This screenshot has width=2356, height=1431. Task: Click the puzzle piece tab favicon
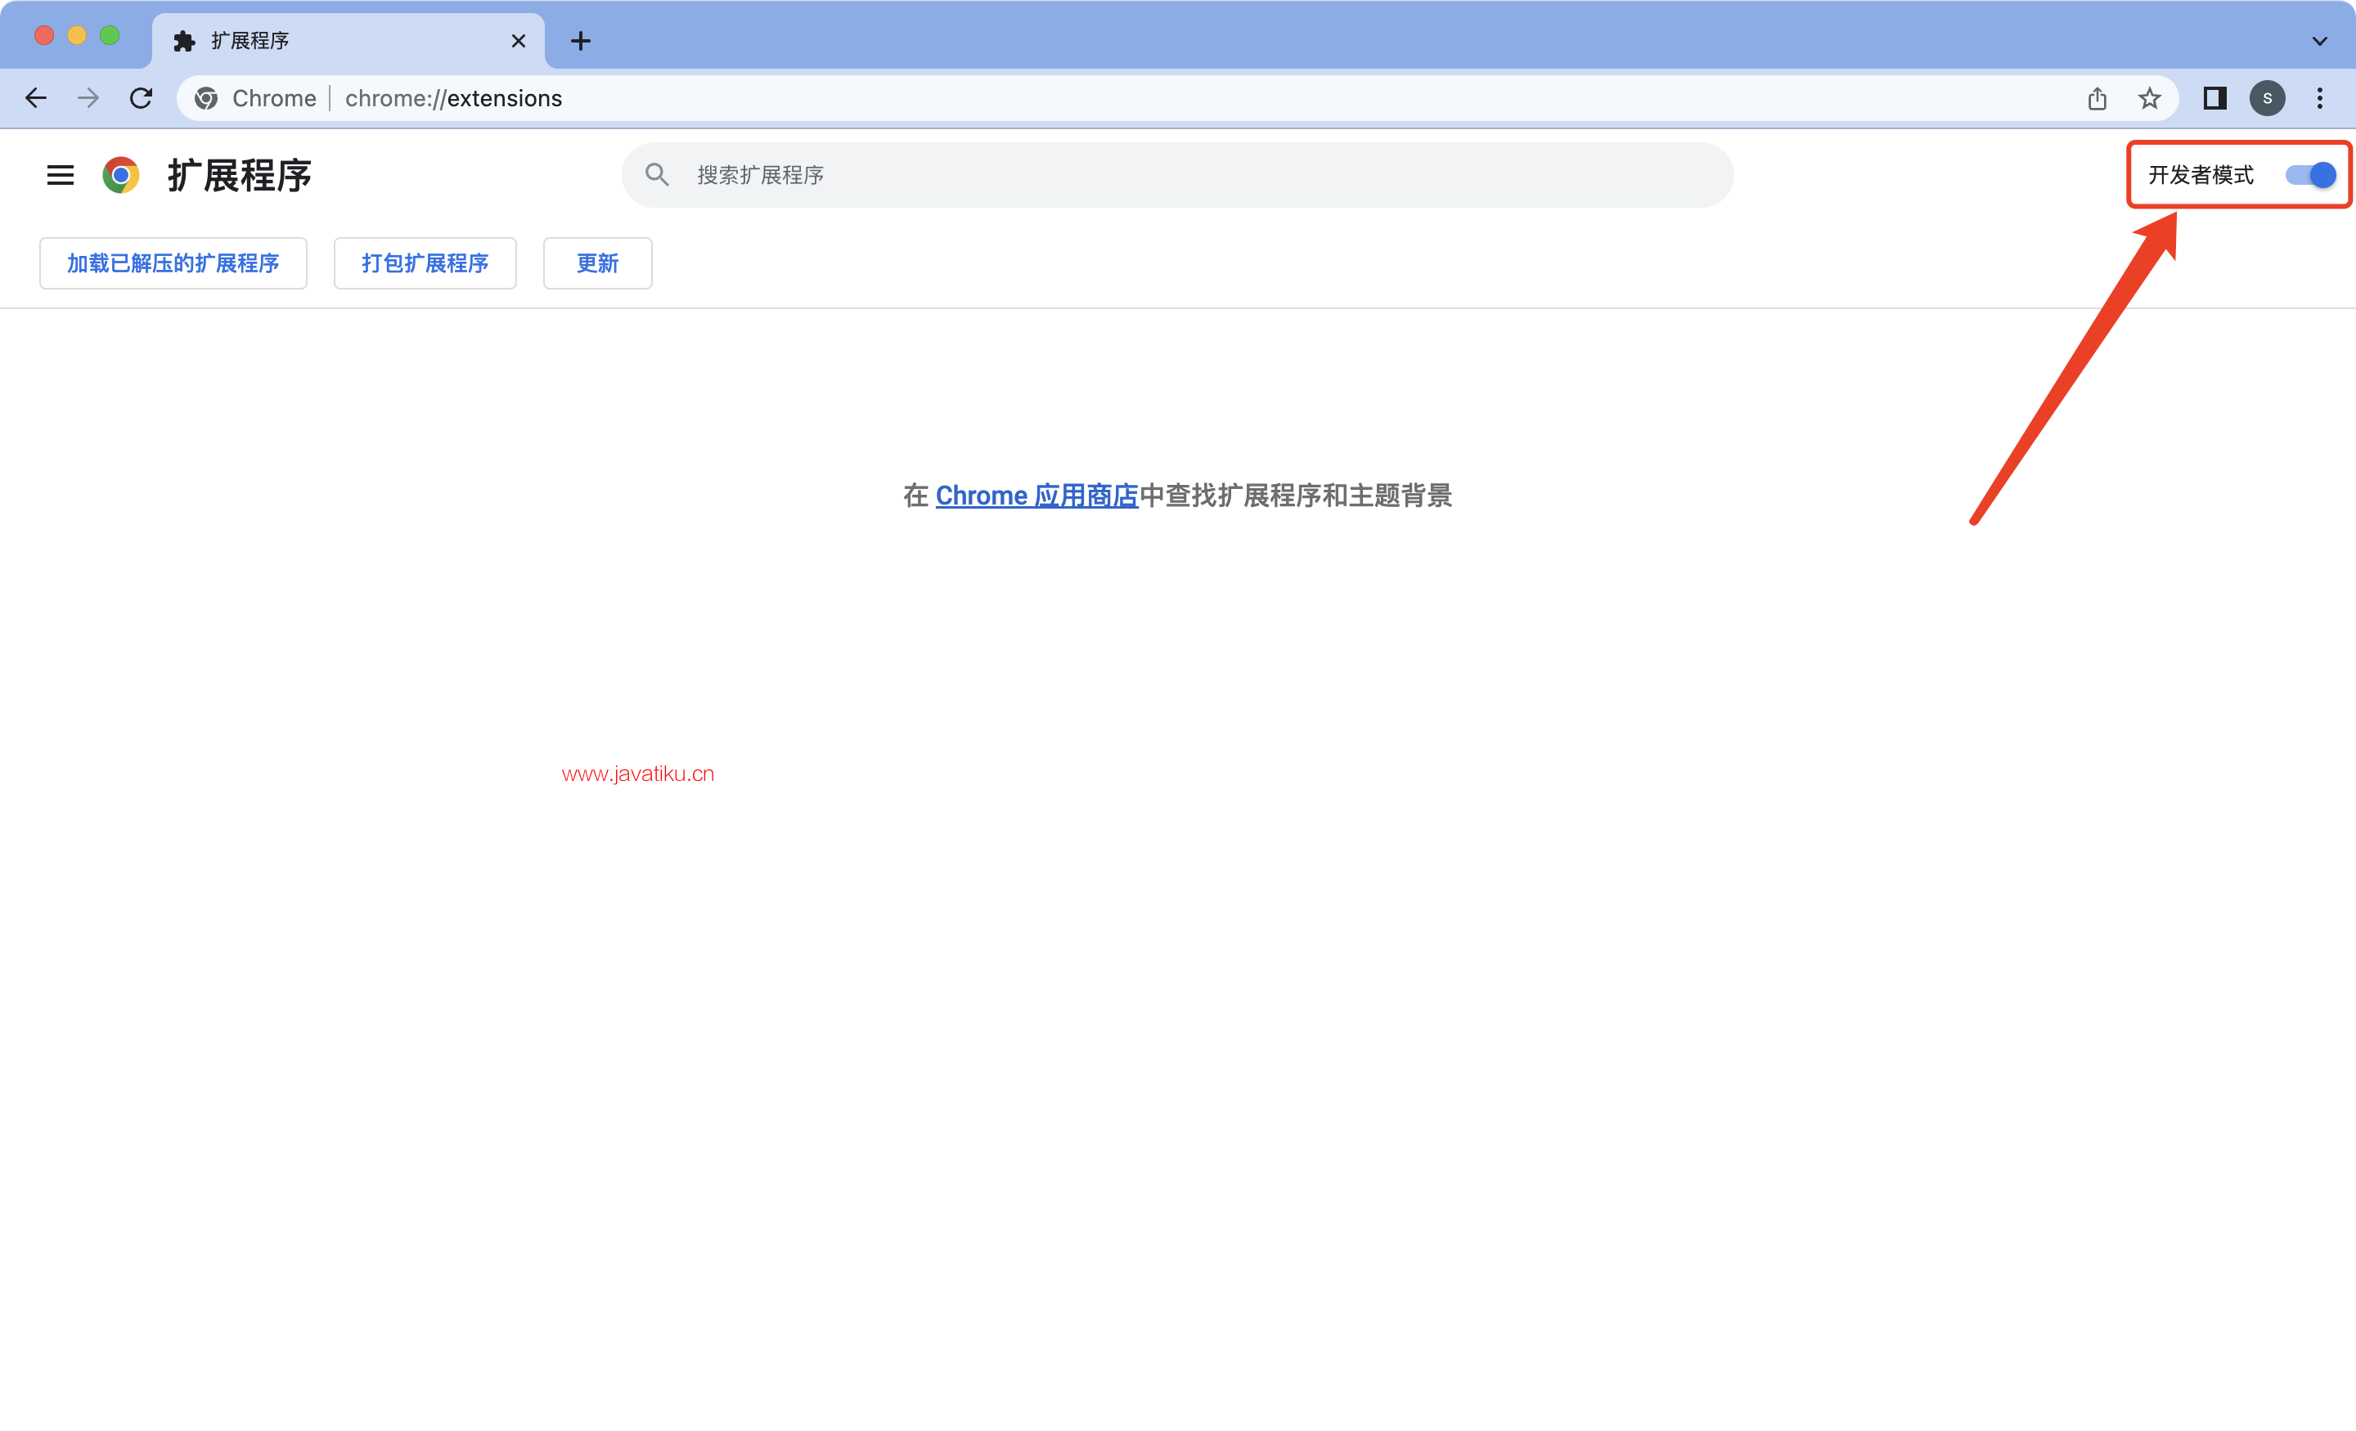coord(185,41)
